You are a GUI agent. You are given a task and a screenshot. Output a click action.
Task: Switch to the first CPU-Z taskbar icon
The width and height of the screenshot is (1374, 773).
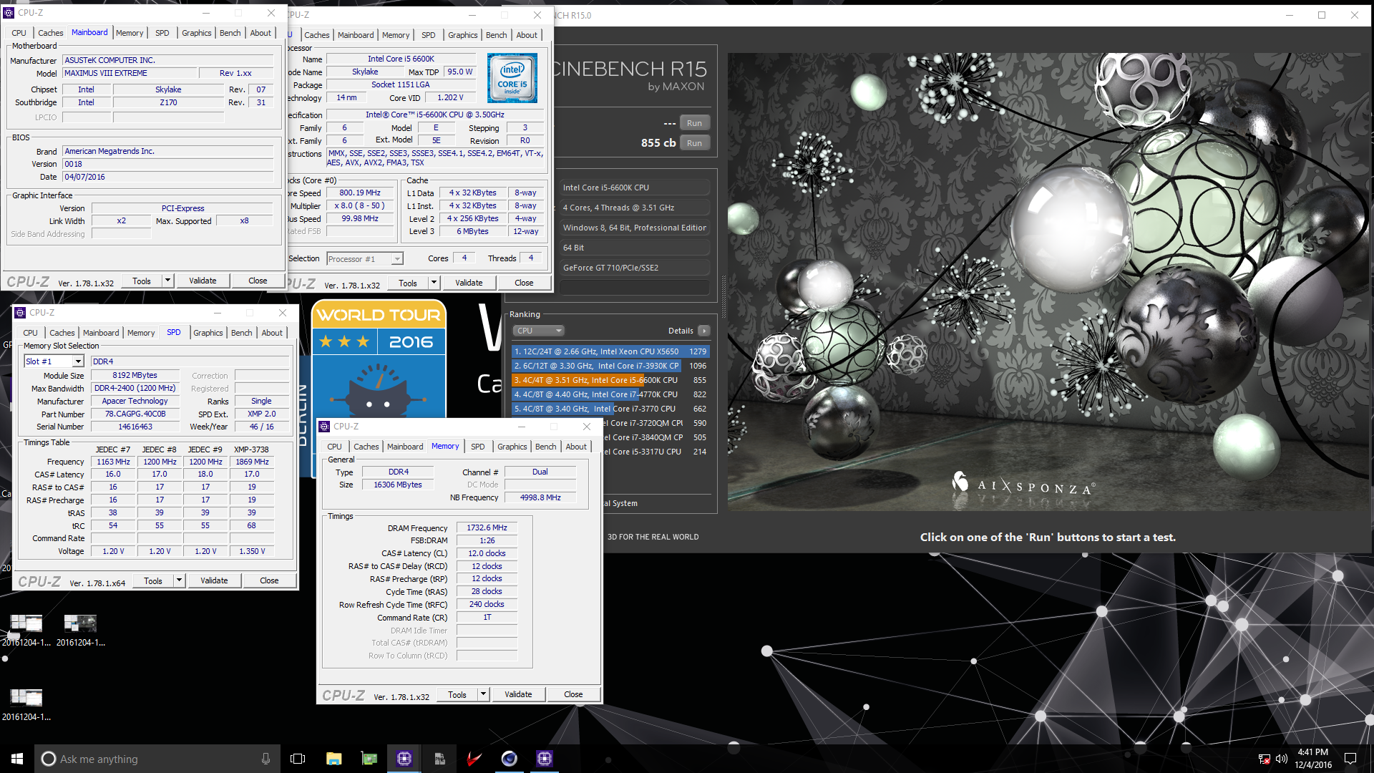click(404, 759)
